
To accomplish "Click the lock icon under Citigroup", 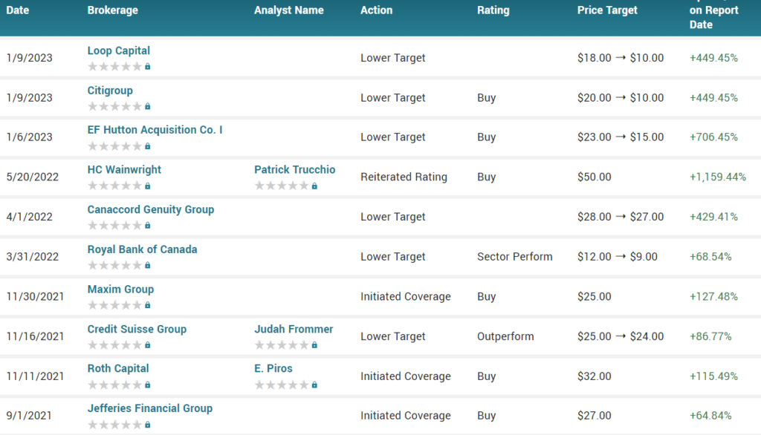I will 148,106.
